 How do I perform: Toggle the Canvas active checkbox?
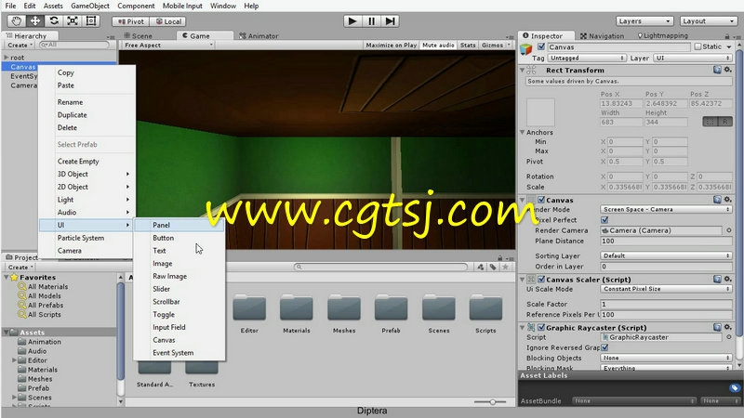click(x=541, y=46)
